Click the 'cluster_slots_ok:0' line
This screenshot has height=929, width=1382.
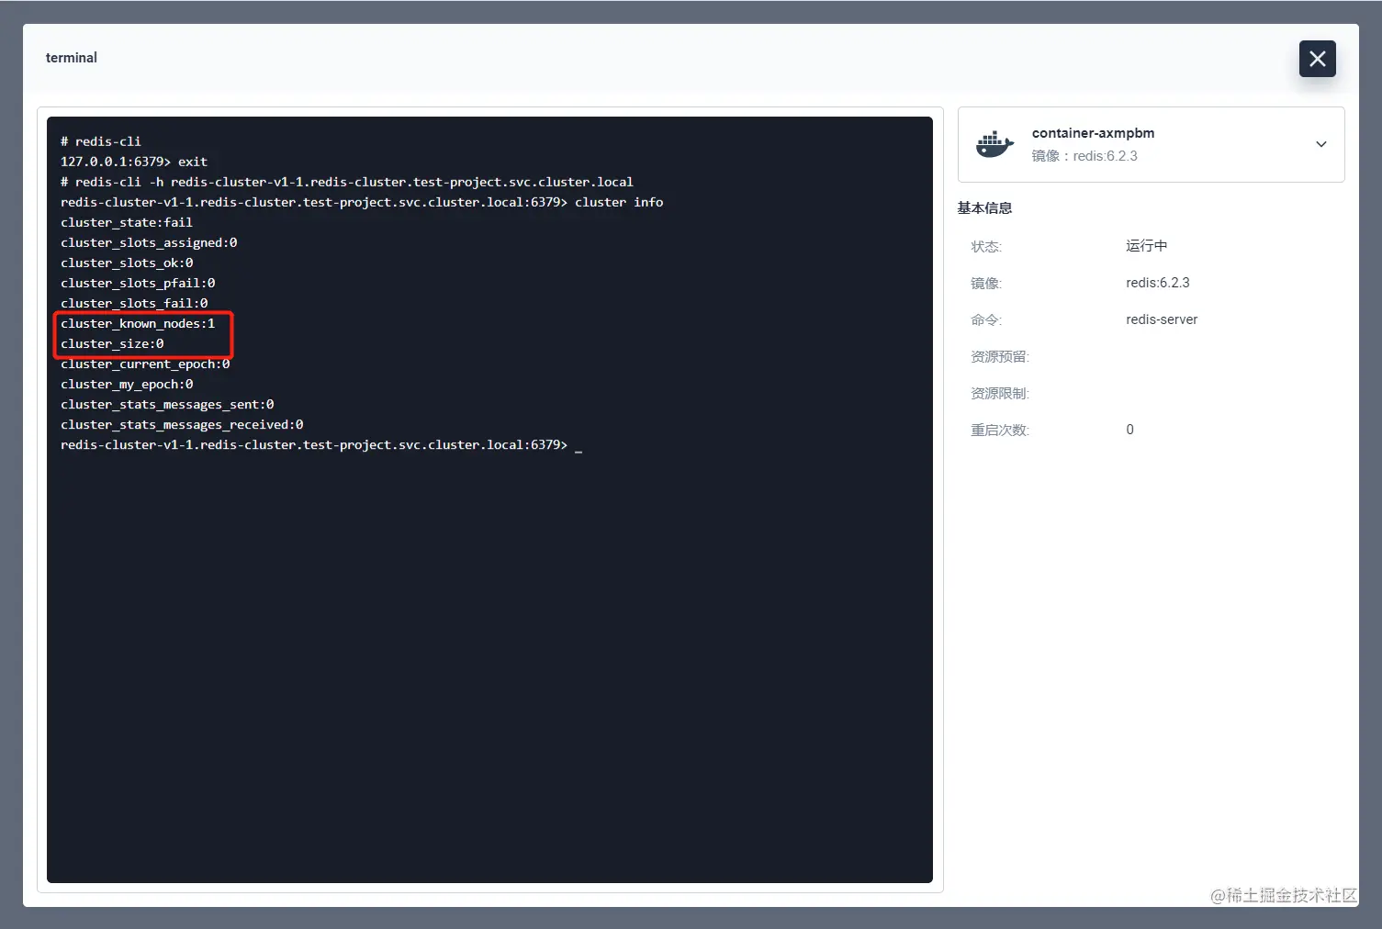point(127,263)
